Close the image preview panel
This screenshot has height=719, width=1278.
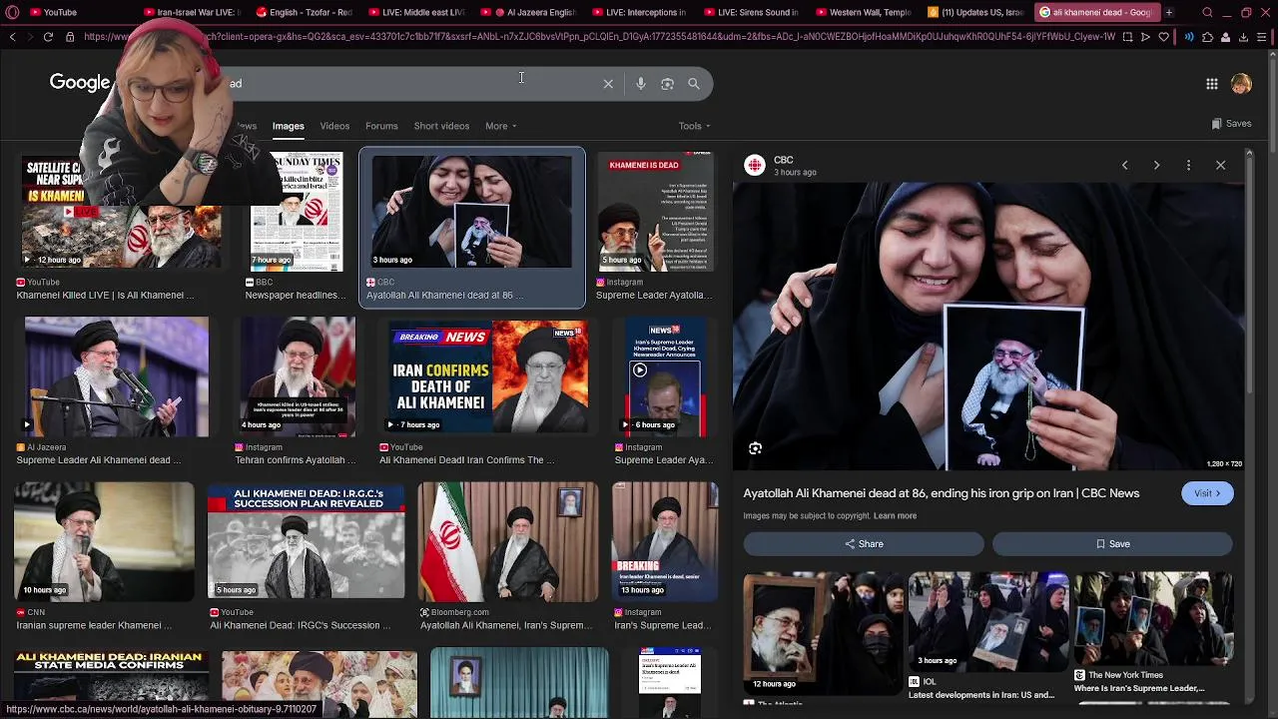pos(1220,165)
